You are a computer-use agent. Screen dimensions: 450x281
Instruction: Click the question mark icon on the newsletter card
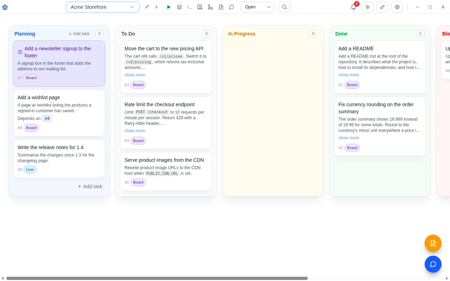(x=20, y=52)
